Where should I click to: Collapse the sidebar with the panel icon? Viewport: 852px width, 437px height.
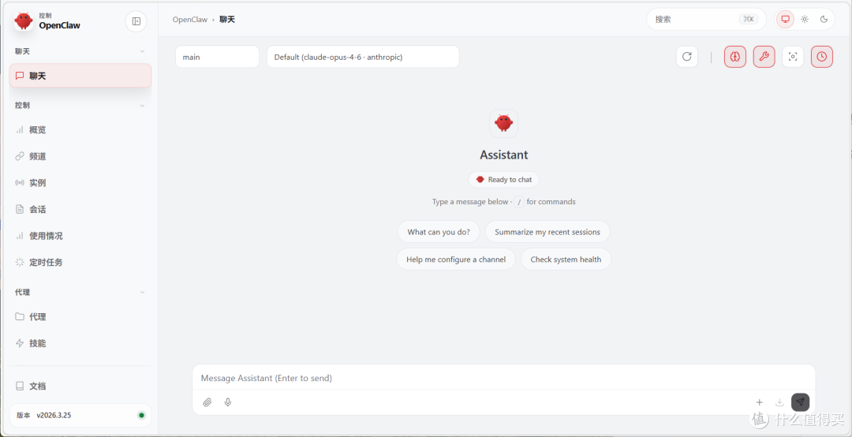click(136, 21)
